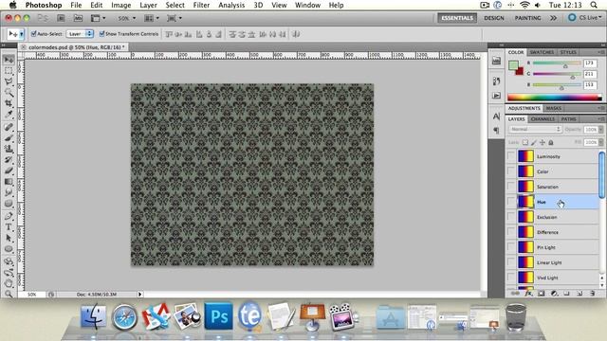Screen dimensions: 607x341
Task: Delete layer with the trash icon
Action: coord(592,294)
